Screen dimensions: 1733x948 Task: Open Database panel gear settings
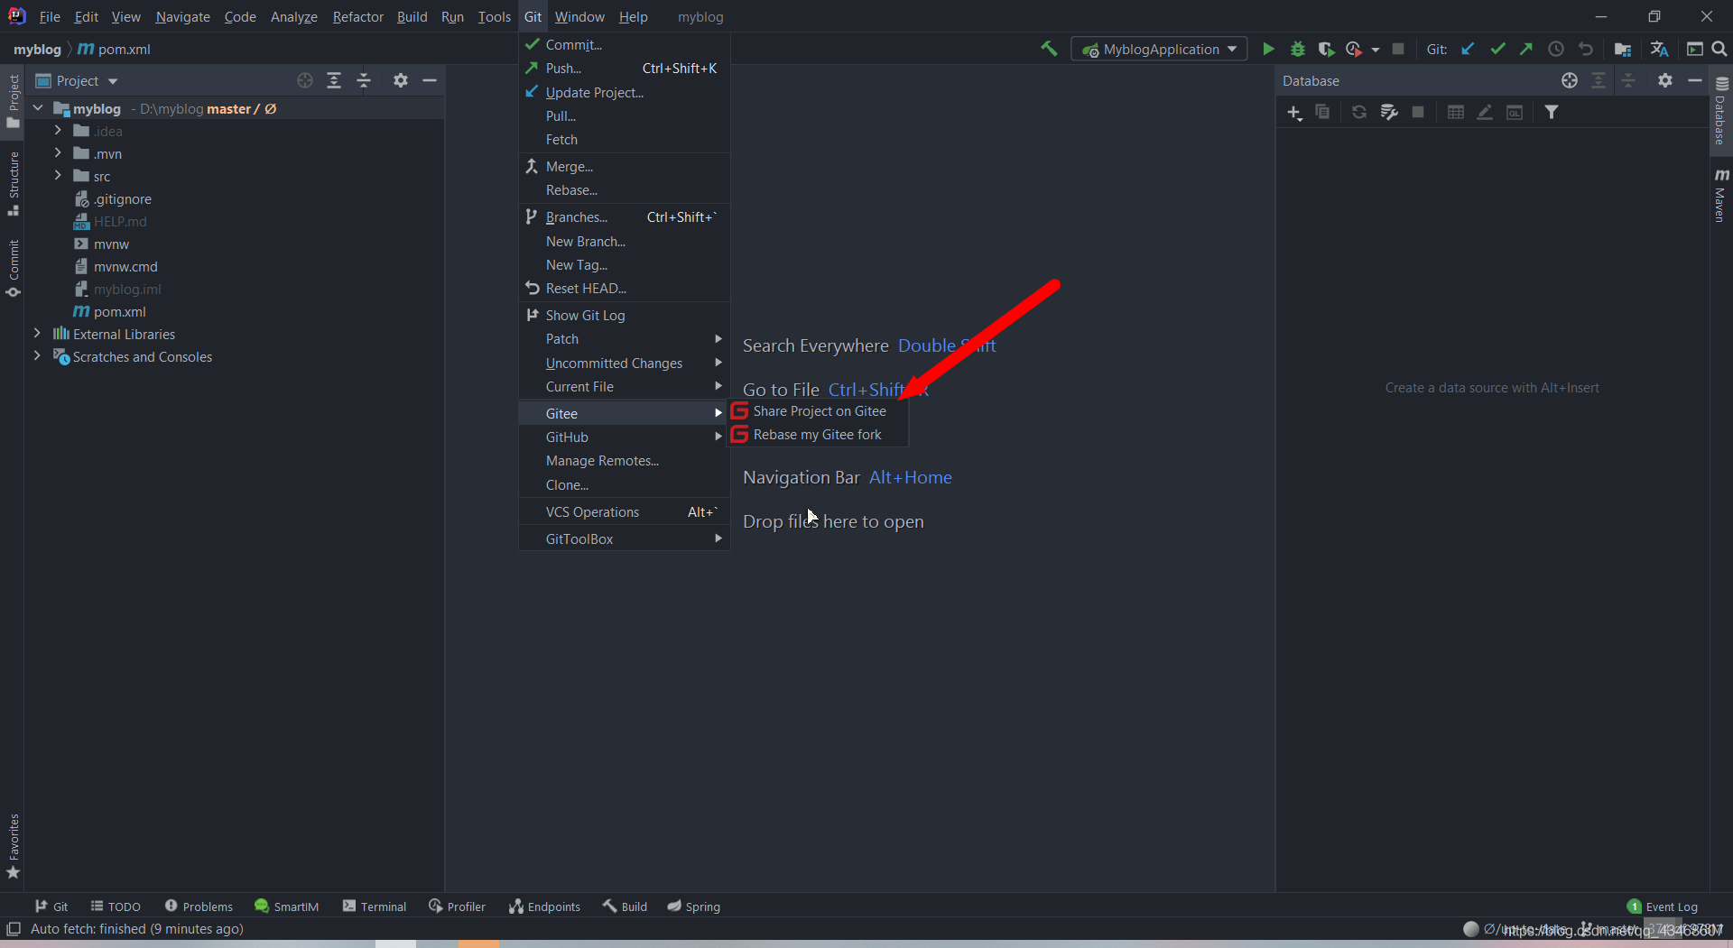(x=1665, y=80)
